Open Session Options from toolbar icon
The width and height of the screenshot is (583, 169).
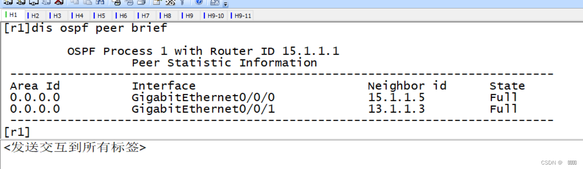coord(156,2)
